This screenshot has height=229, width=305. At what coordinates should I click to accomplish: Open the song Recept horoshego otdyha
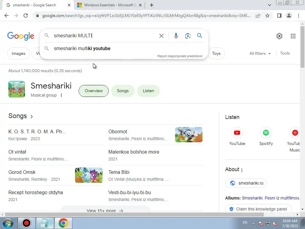pyautogui.click(x=36, y=192)
